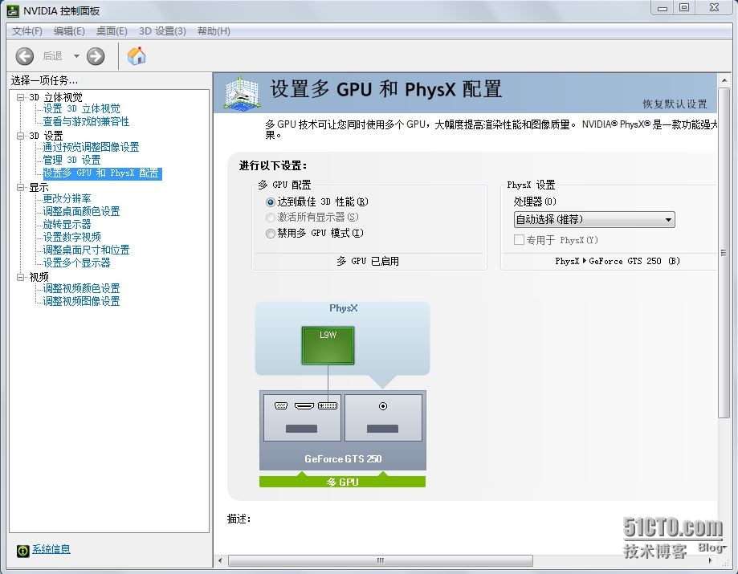Open 调整视频图像设置 task
The image size is (738, 574).
[81, 301]
